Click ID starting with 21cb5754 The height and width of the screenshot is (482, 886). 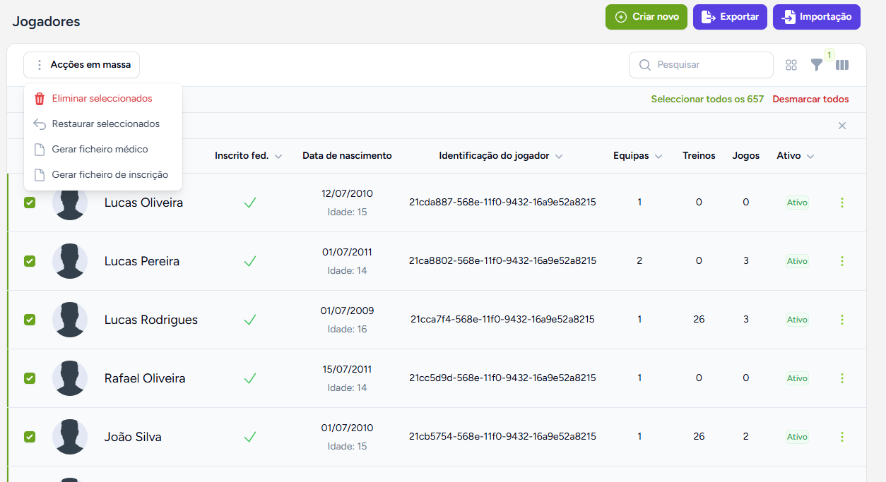502,437
